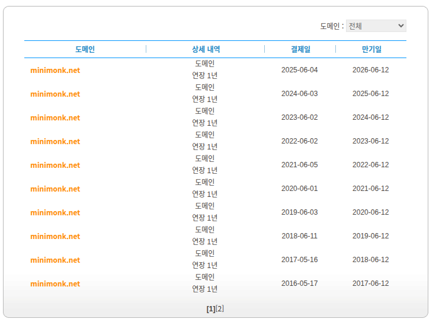This screenshot has height=325, width=439.
Task: Select payment date 2022-06-02
Action: (300, 141)
